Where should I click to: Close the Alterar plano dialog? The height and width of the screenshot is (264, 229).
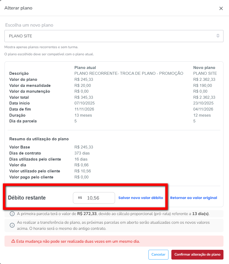[221, 8]
